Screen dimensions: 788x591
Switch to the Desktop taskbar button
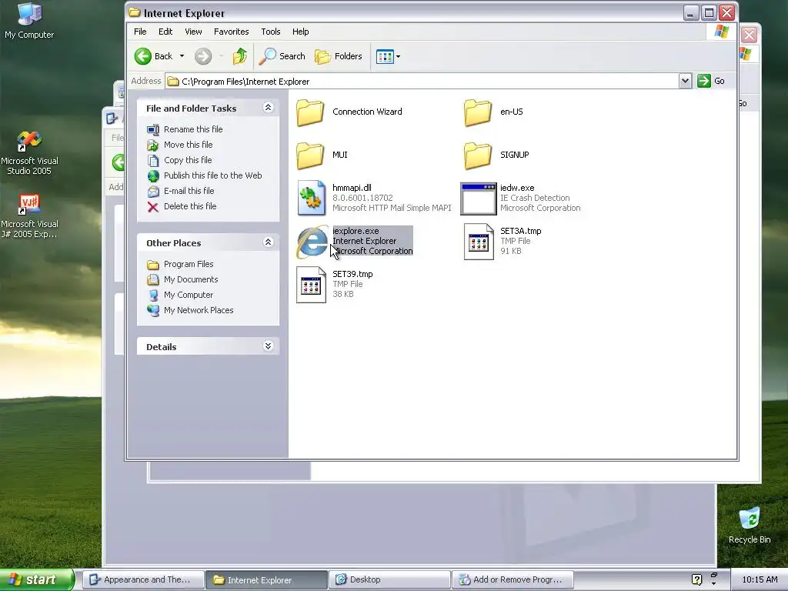coord(389,580)
